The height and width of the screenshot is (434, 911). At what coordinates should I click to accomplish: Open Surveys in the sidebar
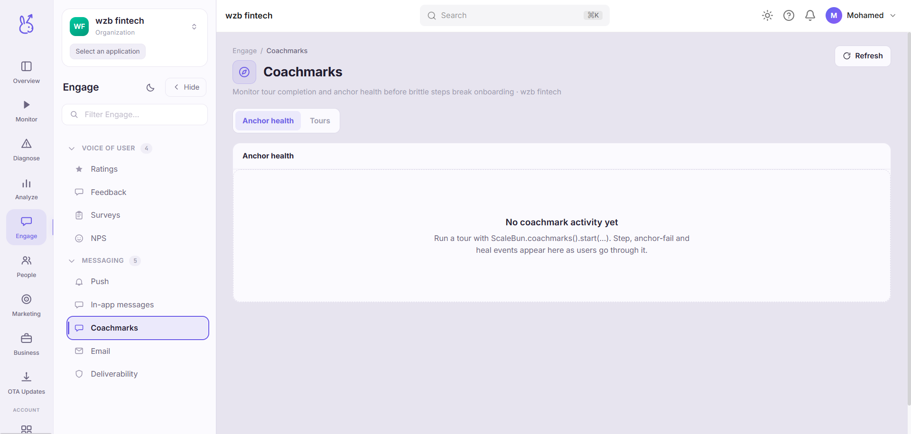point(138,215)
